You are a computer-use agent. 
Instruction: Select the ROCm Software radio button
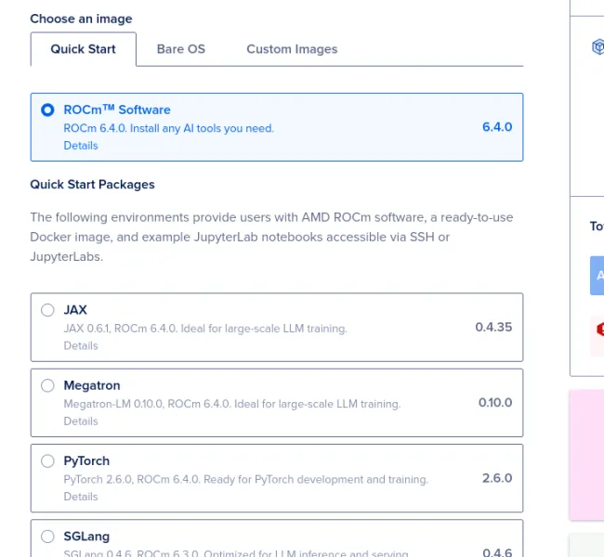tap(47, 110)
